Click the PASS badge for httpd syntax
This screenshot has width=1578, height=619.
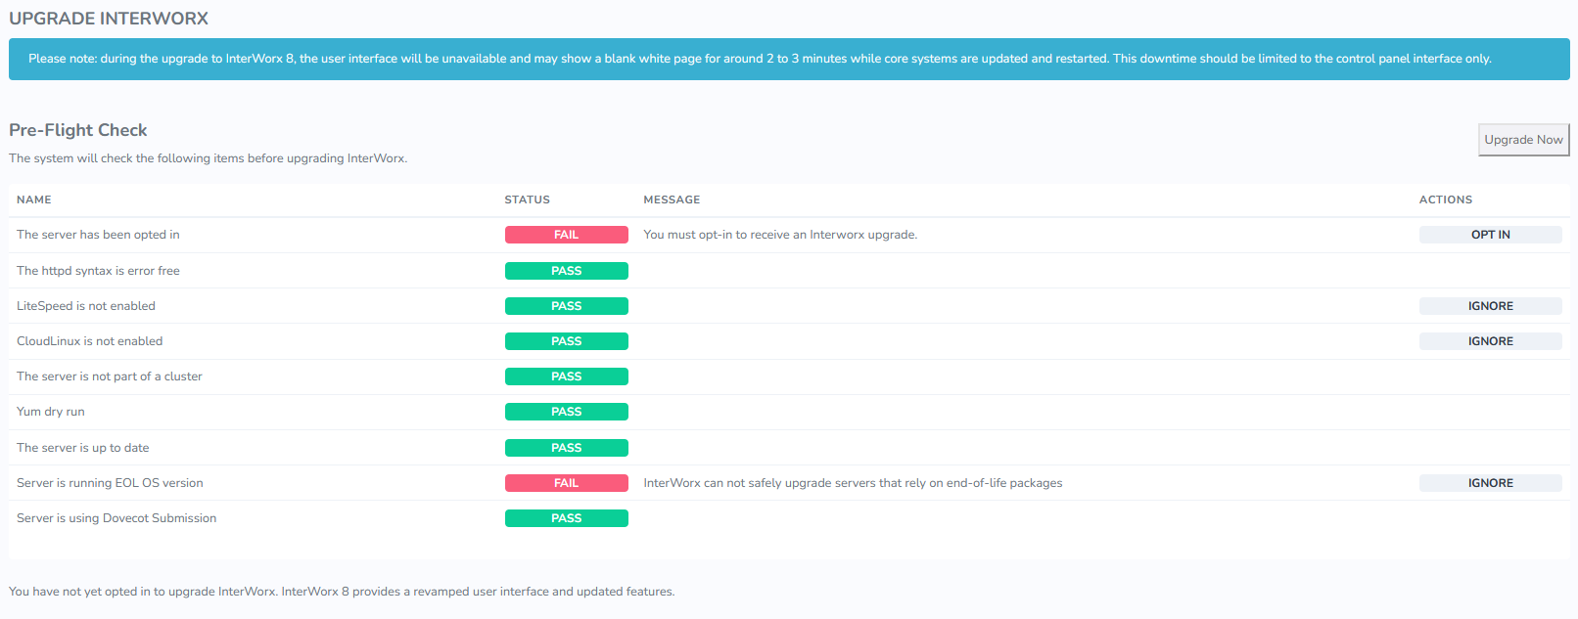pos(566,271)
